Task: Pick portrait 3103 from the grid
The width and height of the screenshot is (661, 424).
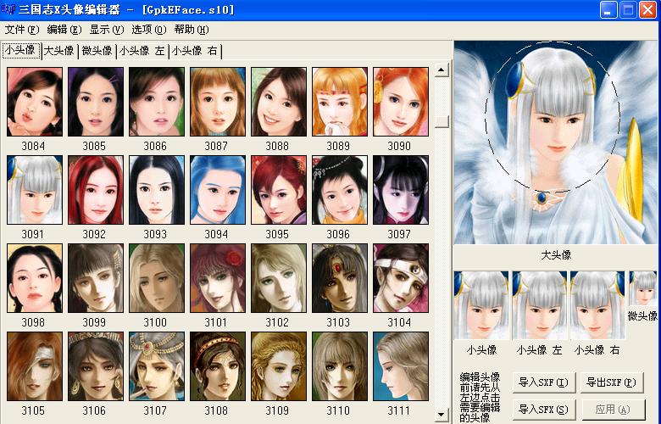Action: coord(340,278)
